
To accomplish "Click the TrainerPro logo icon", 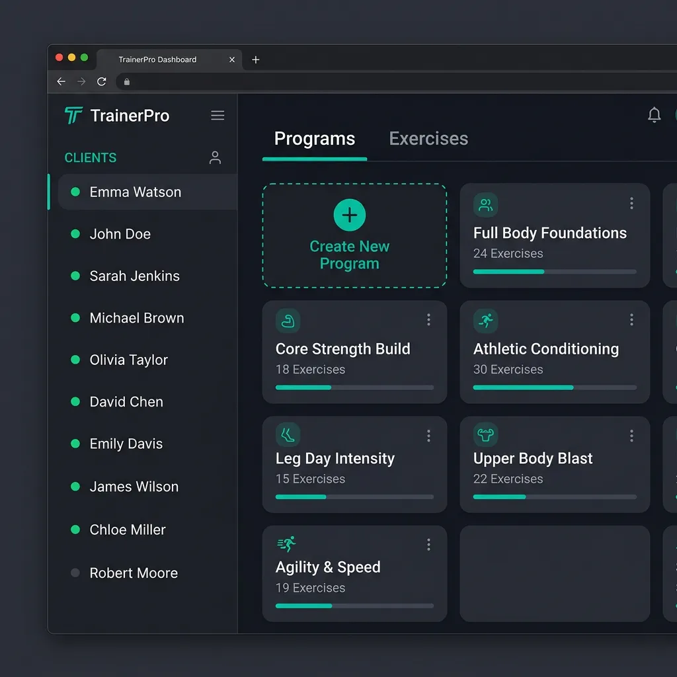I will pos(73,115).
